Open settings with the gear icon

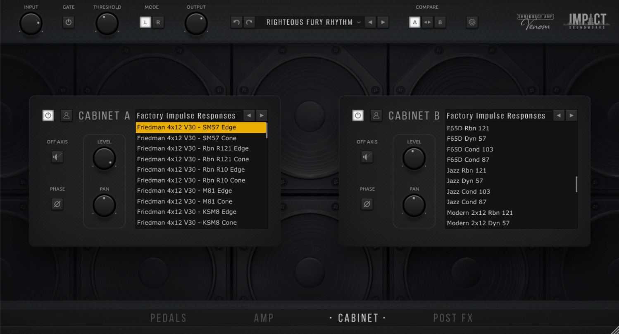coord(472,22)
